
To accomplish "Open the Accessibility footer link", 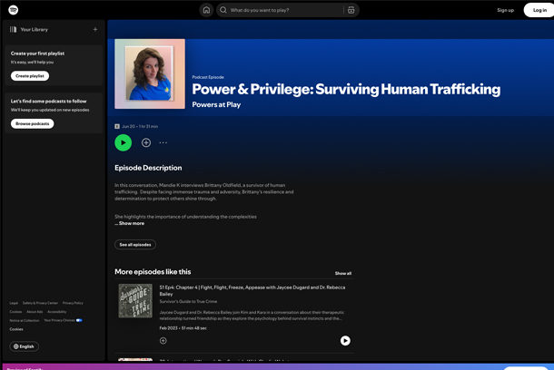I will click(57, 312).
